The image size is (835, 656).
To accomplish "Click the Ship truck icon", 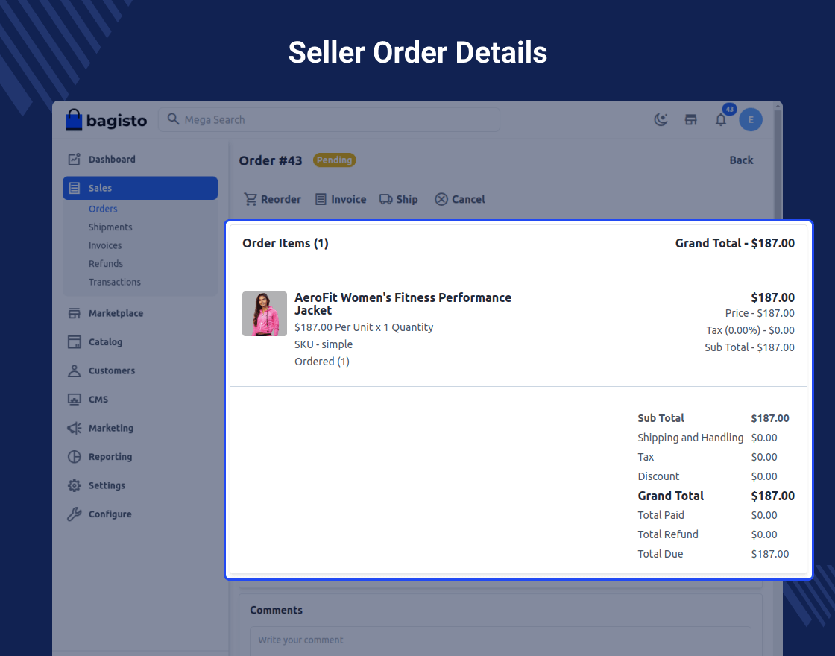I will coord(386,199).
